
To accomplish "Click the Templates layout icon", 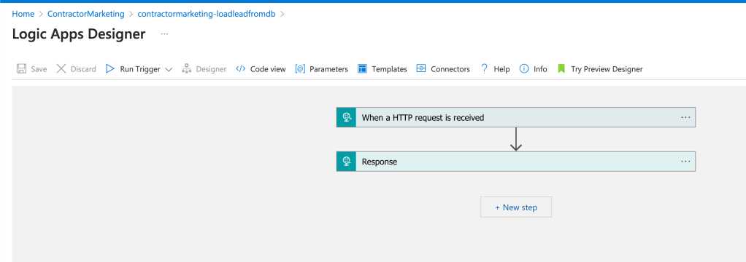I will point(362,69).
